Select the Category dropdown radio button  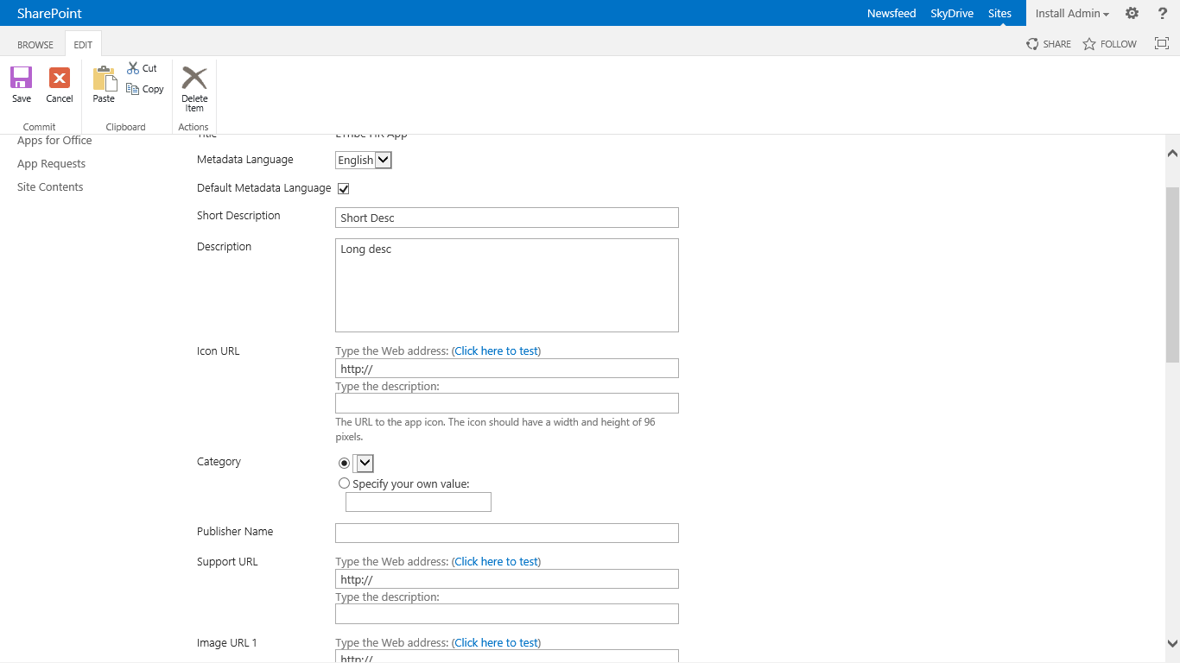pos(344,463)
